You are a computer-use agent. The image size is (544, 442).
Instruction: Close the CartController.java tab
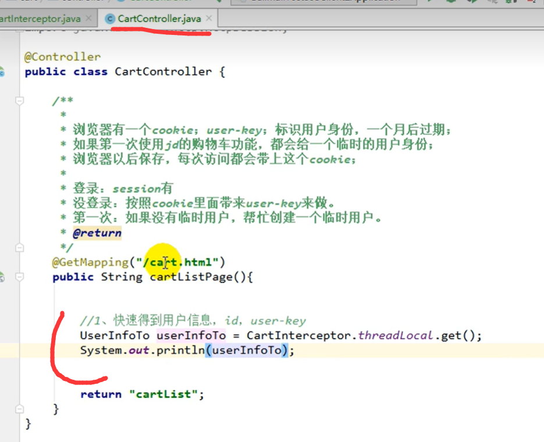click(209, 18)
